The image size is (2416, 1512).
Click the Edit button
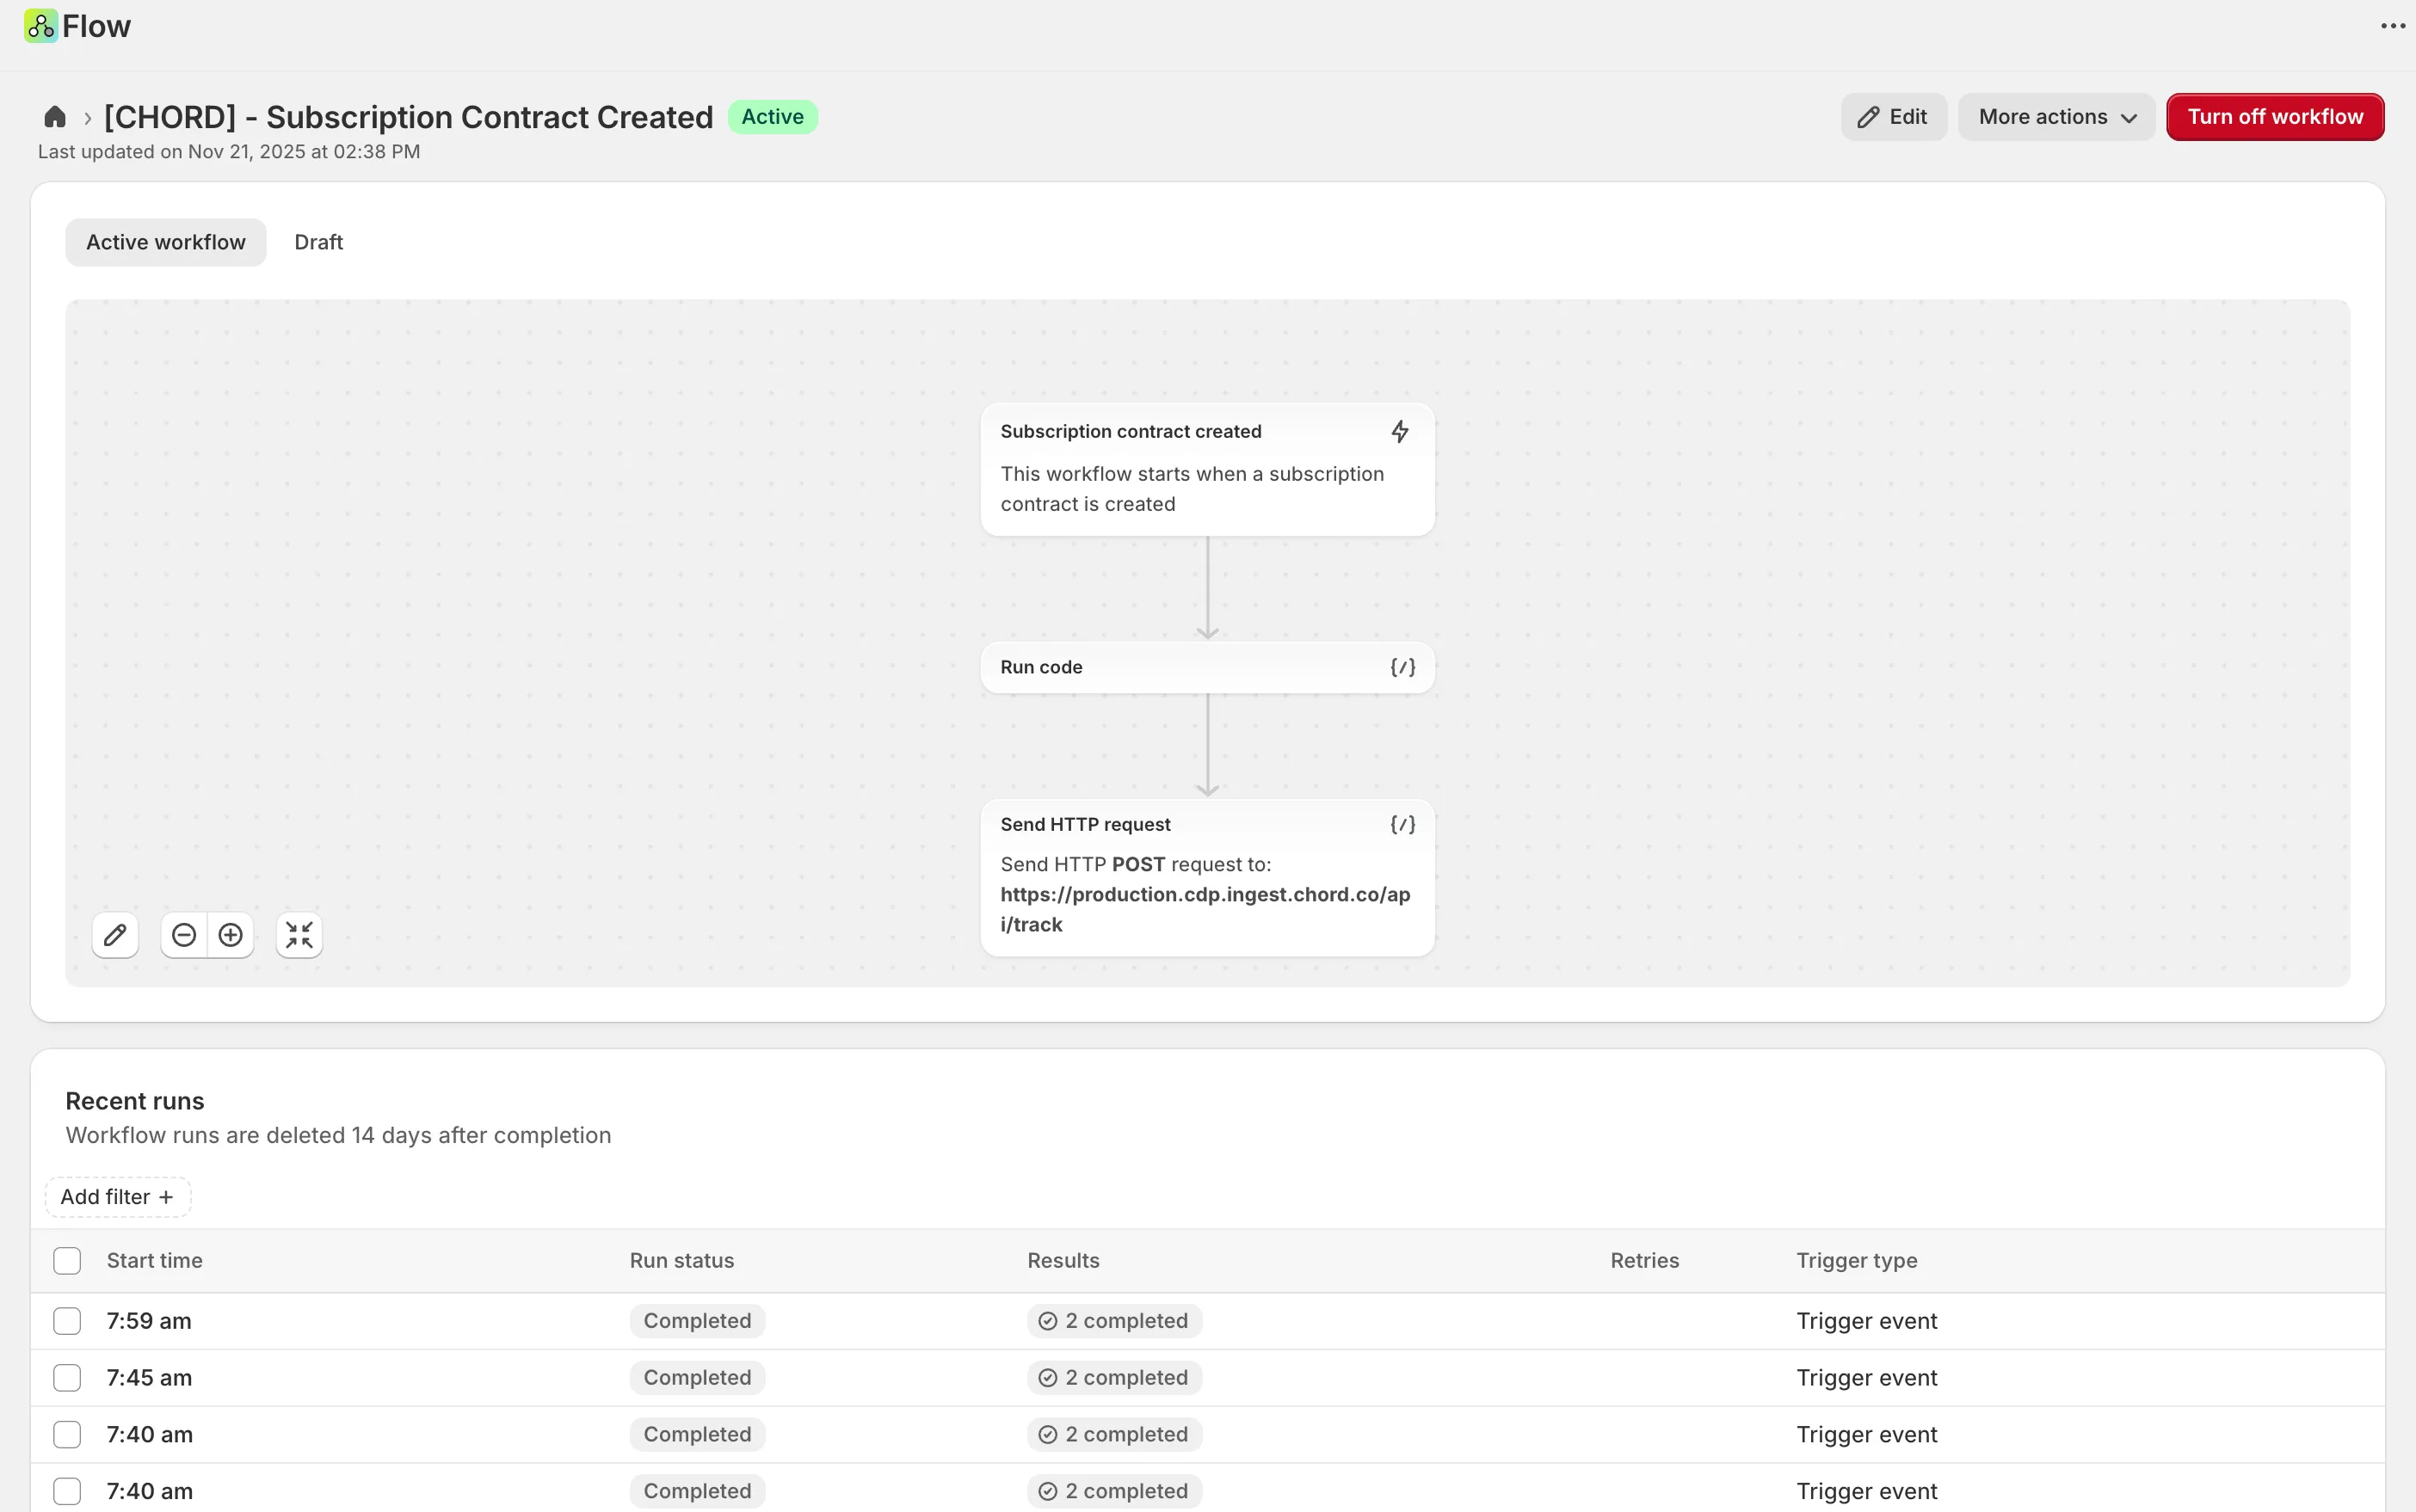[x=1893, y=117]
